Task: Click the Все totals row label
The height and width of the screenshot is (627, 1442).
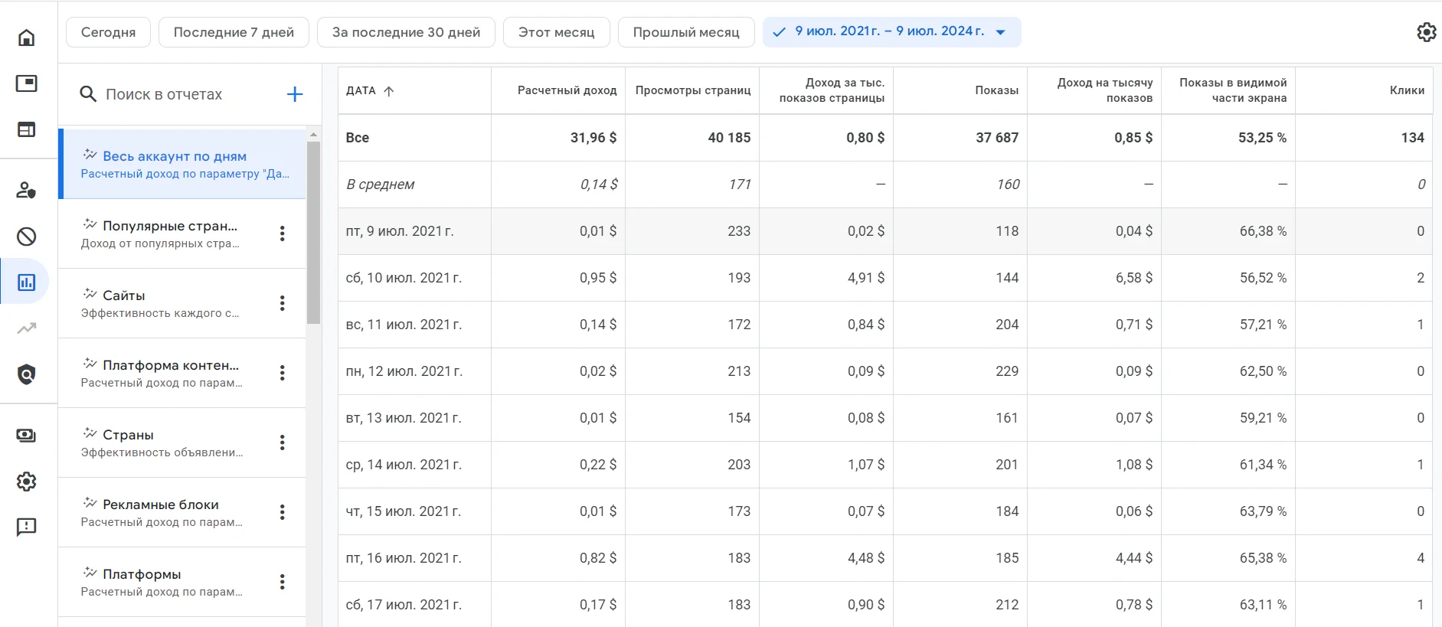Action: pos(358,138)
